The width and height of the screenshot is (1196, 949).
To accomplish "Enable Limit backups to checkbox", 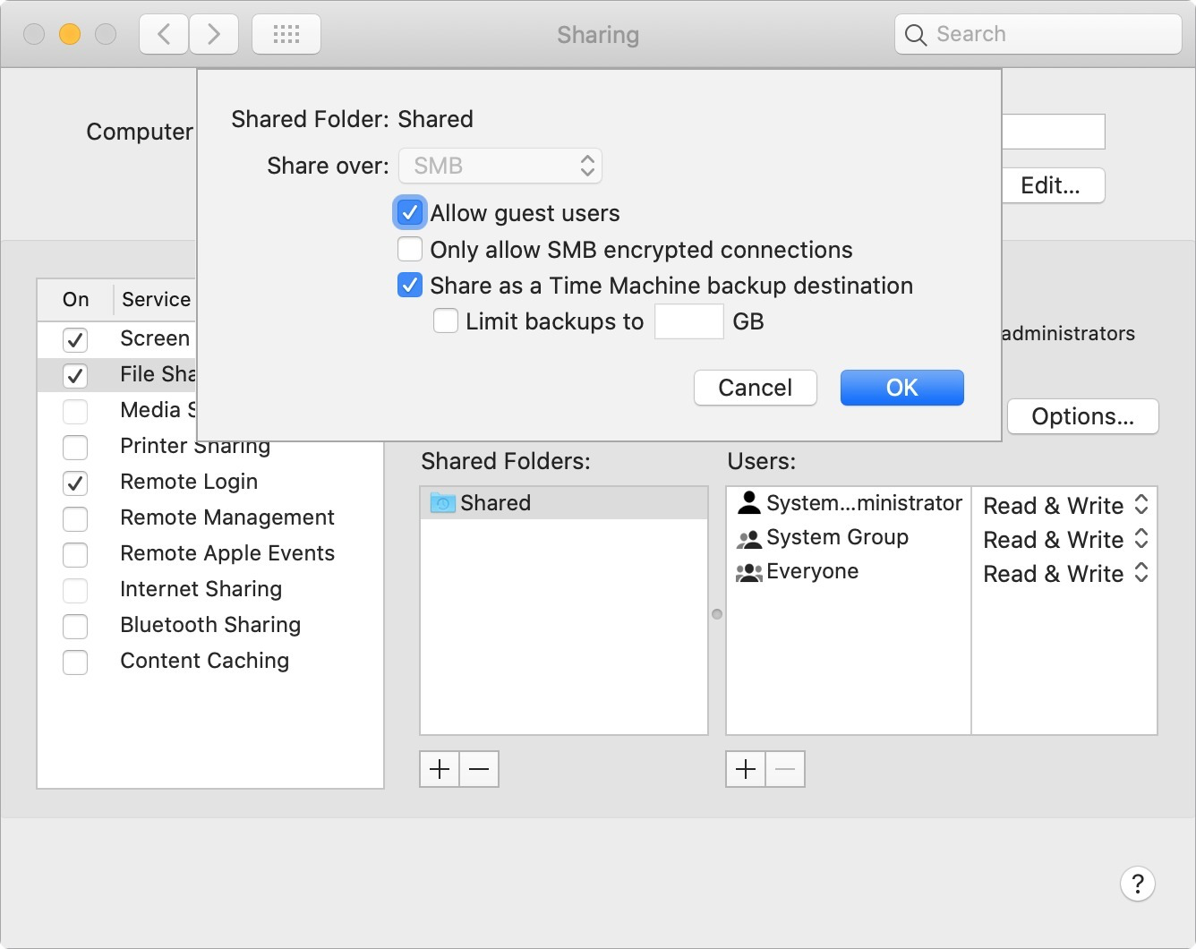I will click(x=446, y=321).
